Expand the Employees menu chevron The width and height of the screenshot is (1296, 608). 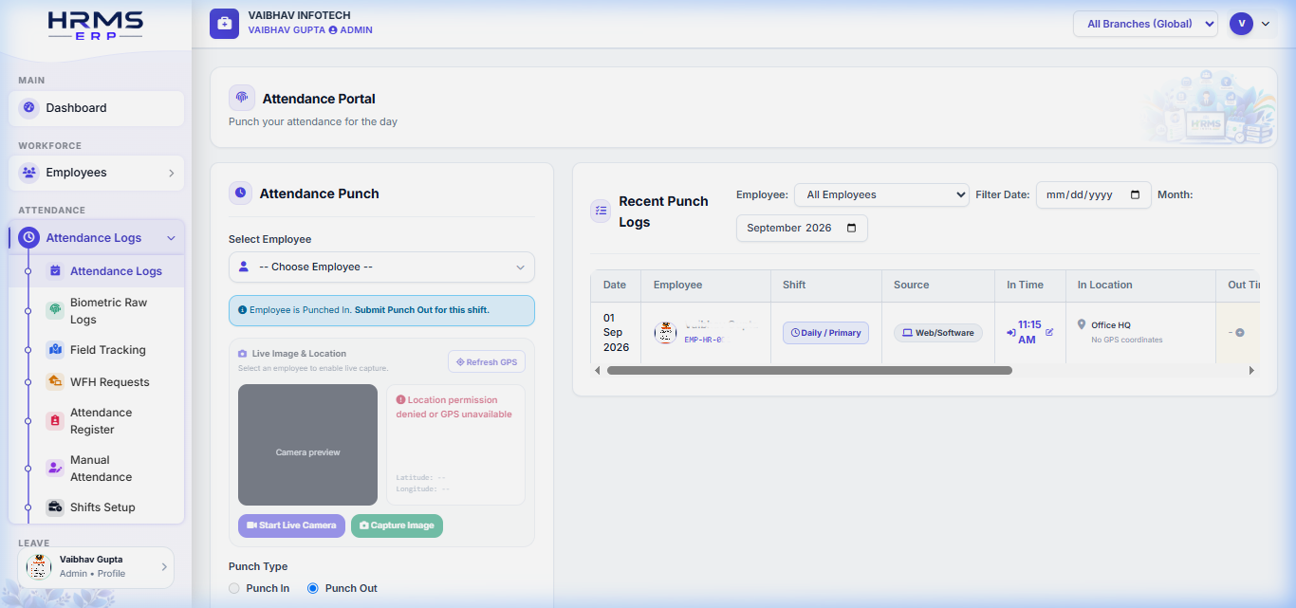point(171,173)
